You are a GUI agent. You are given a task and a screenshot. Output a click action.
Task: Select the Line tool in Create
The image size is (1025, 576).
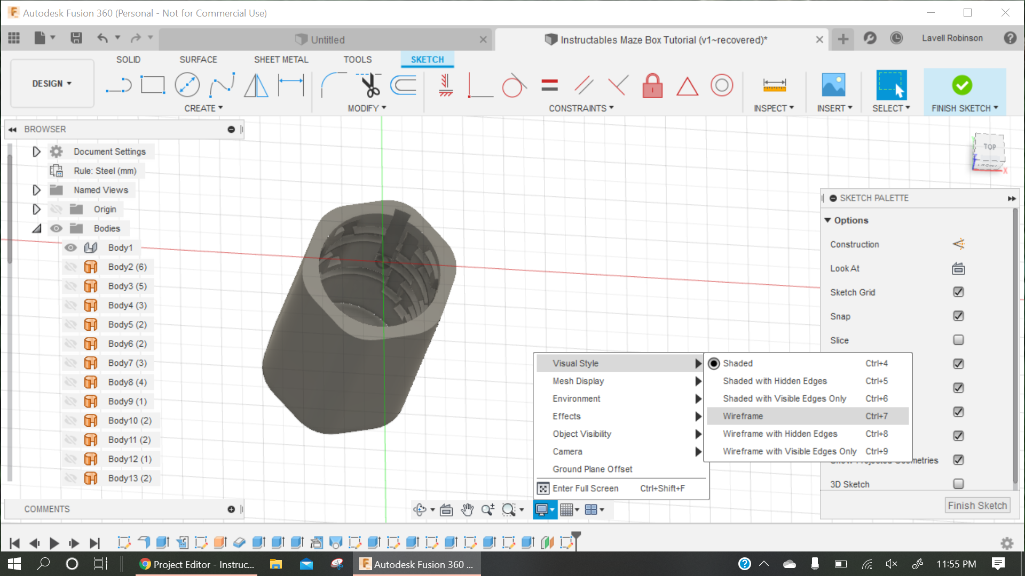tap(119, 85)
